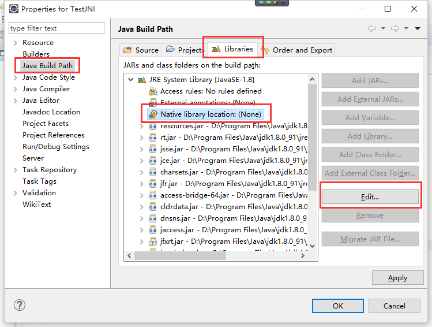Viewport: 432px width, 327px height.
Task: Select Java Build Path in sidebar
Action: click(47, 66)
